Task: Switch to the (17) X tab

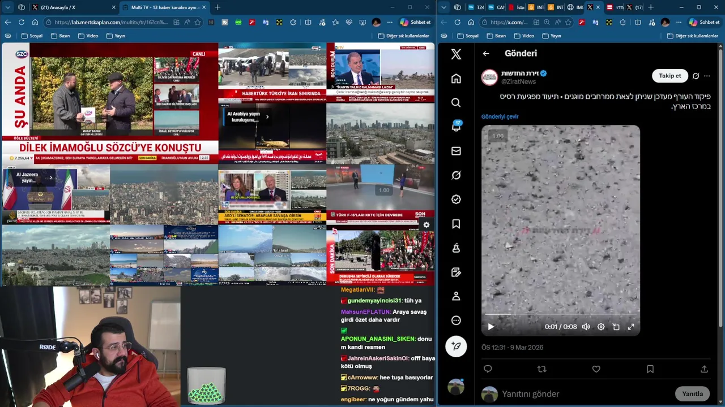Action: point(634,7)
